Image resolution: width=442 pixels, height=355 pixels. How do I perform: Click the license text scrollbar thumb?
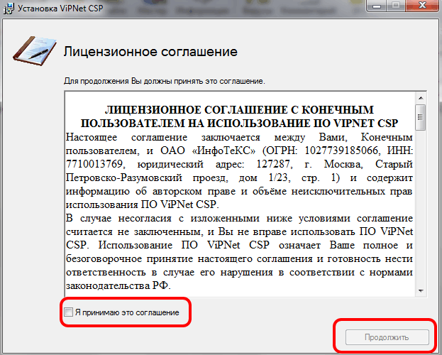click(x=421, y=117)
